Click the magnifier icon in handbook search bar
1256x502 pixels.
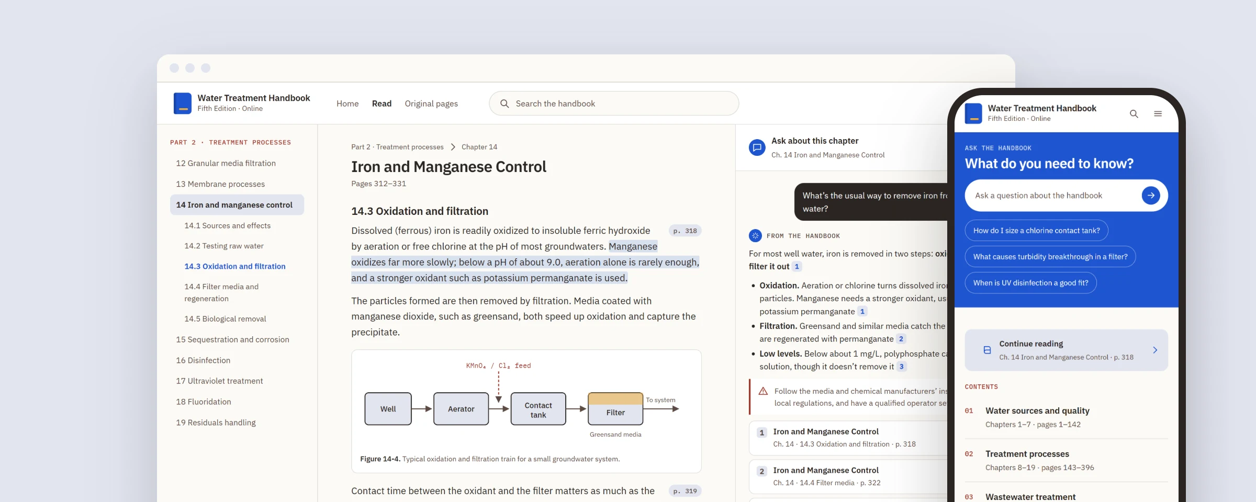point(504,104)
